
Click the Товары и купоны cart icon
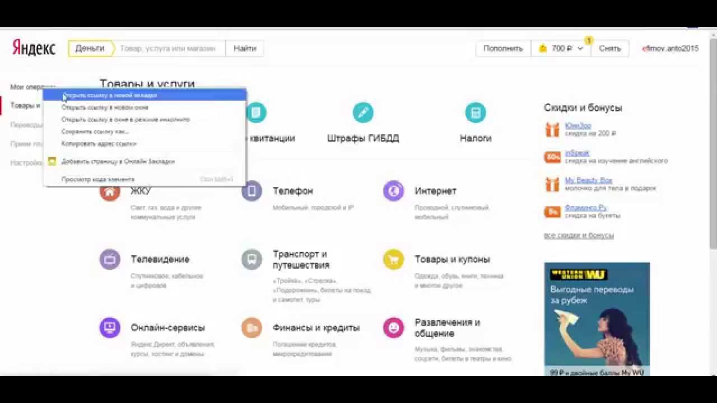click(x=394, y=259)
